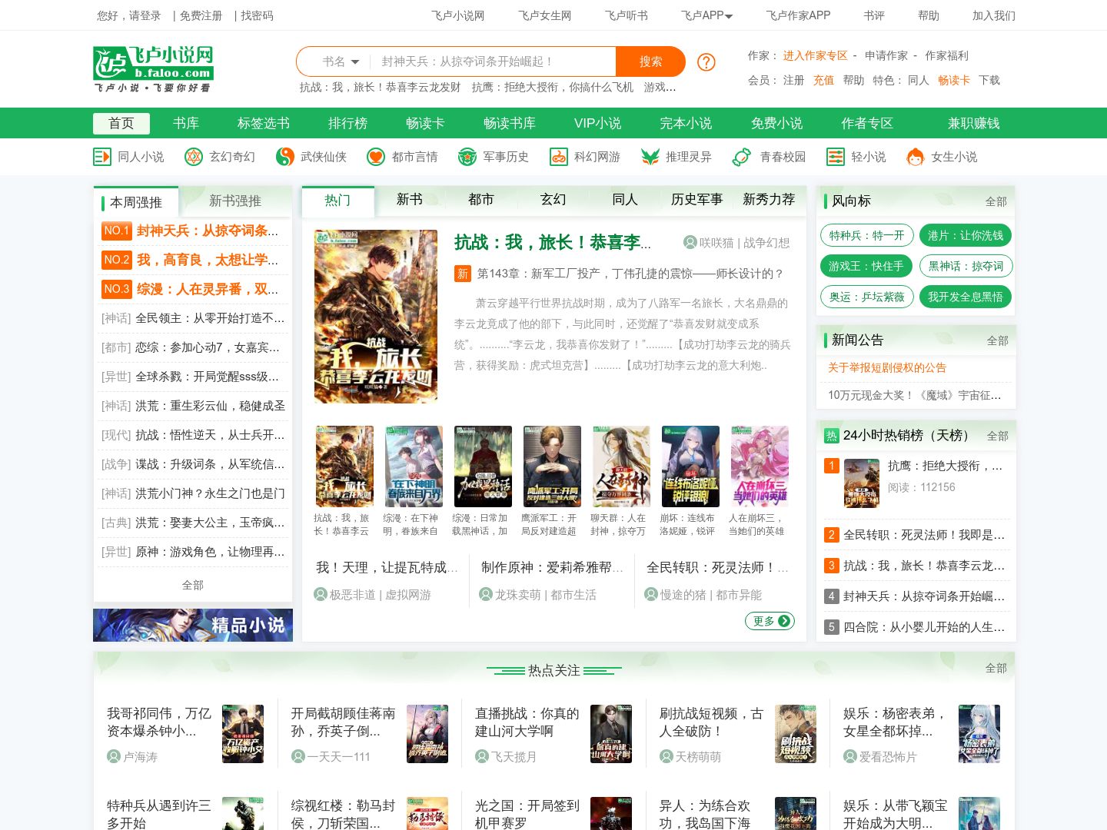The width and height of the screenshot is (1107, 830).
Task: Click author icon beside 卢海涛
Action: (x=114, y=757)
